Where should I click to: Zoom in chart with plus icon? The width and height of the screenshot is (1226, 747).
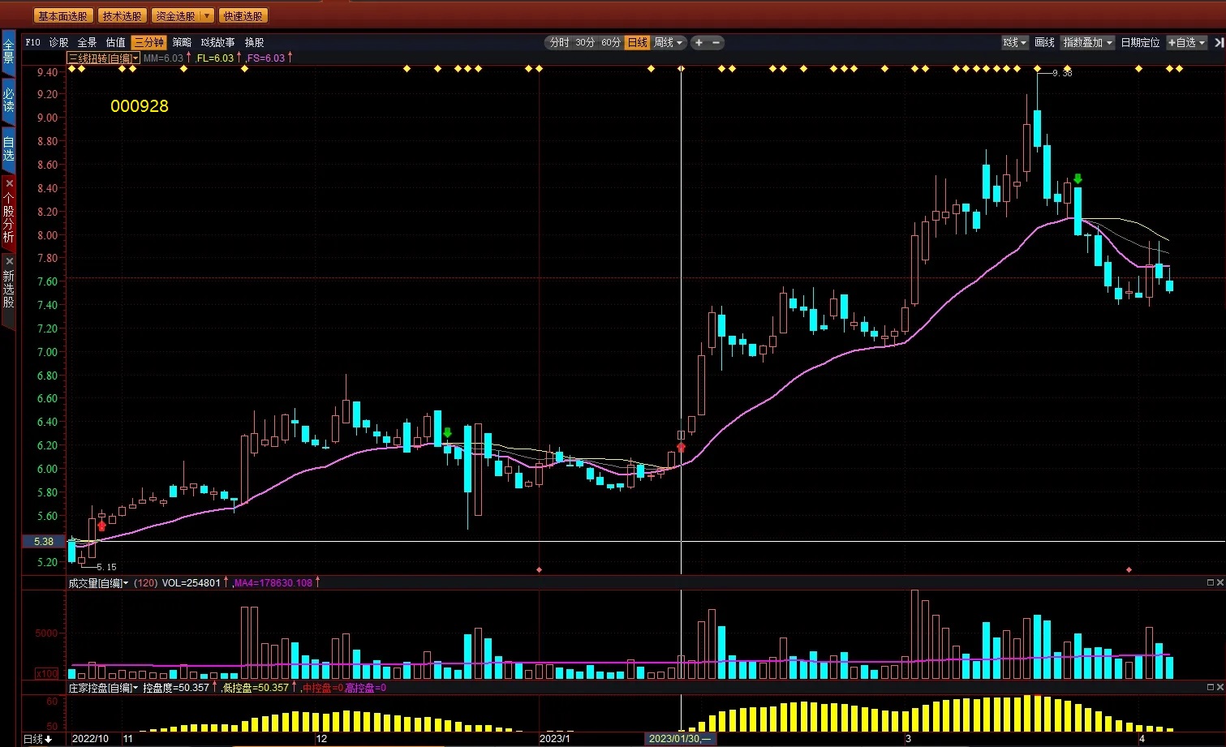[699, 42]
